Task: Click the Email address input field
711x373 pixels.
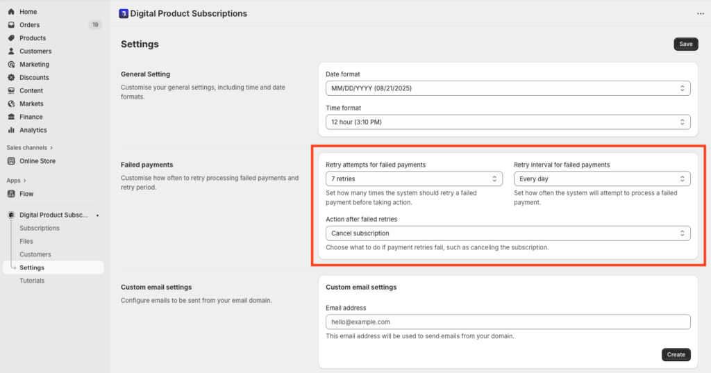Action: point(508,322)
